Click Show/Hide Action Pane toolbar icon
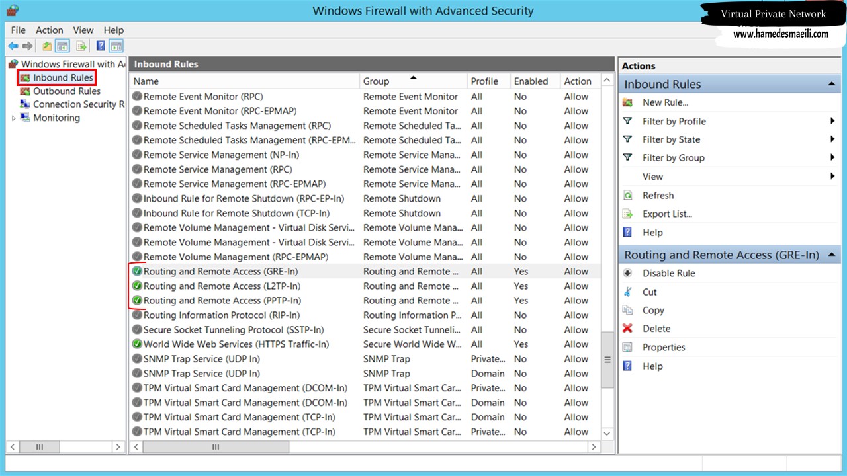 [x=116, y=46]
